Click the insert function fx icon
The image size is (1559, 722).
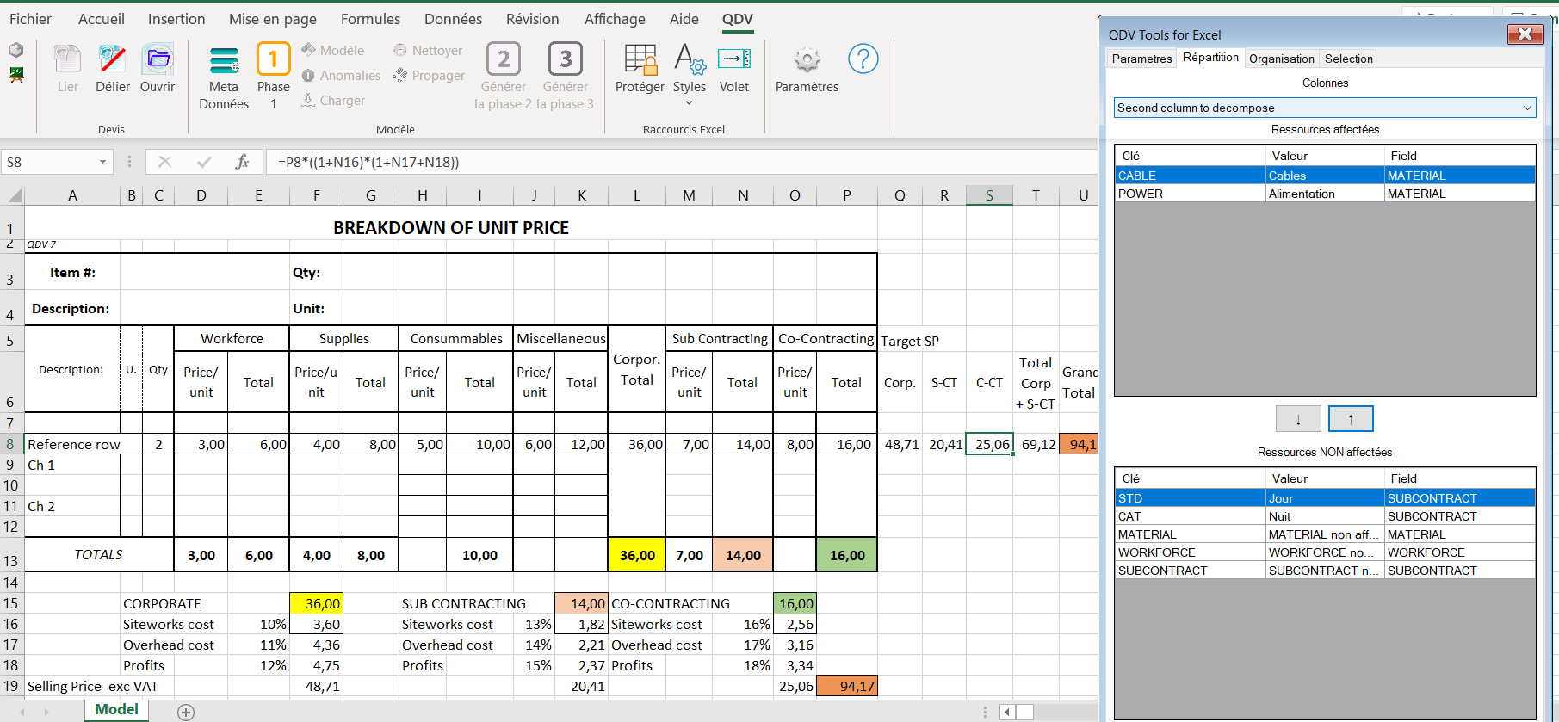point(243,162)
